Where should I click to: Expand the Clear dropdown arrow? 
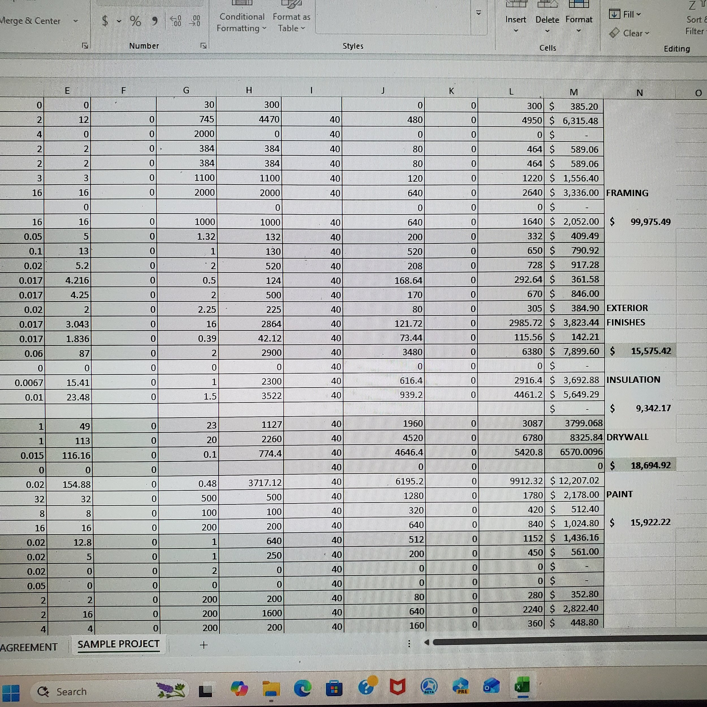(647, 33)
